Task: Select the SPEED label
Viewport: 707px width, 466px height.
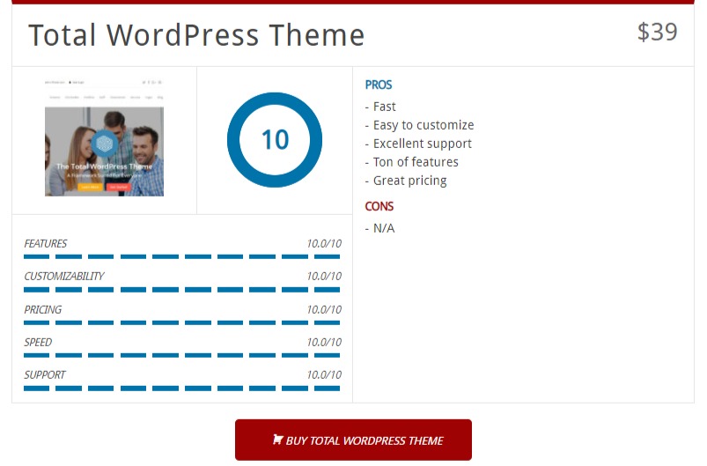Action: pos(38,343)
